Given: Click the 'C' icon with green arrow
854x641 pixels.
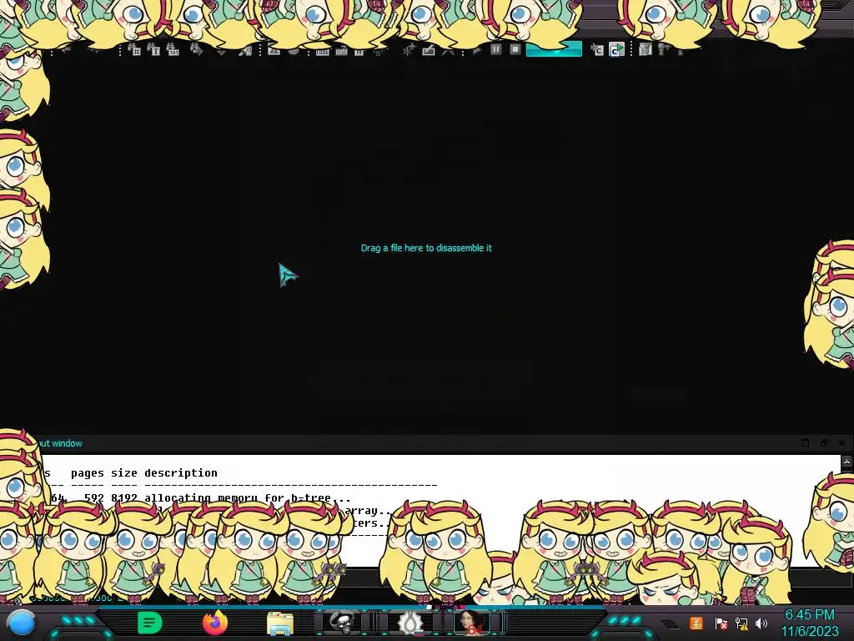Looking at the screenshot, I should pyautogui.click(x=616, y=49).
